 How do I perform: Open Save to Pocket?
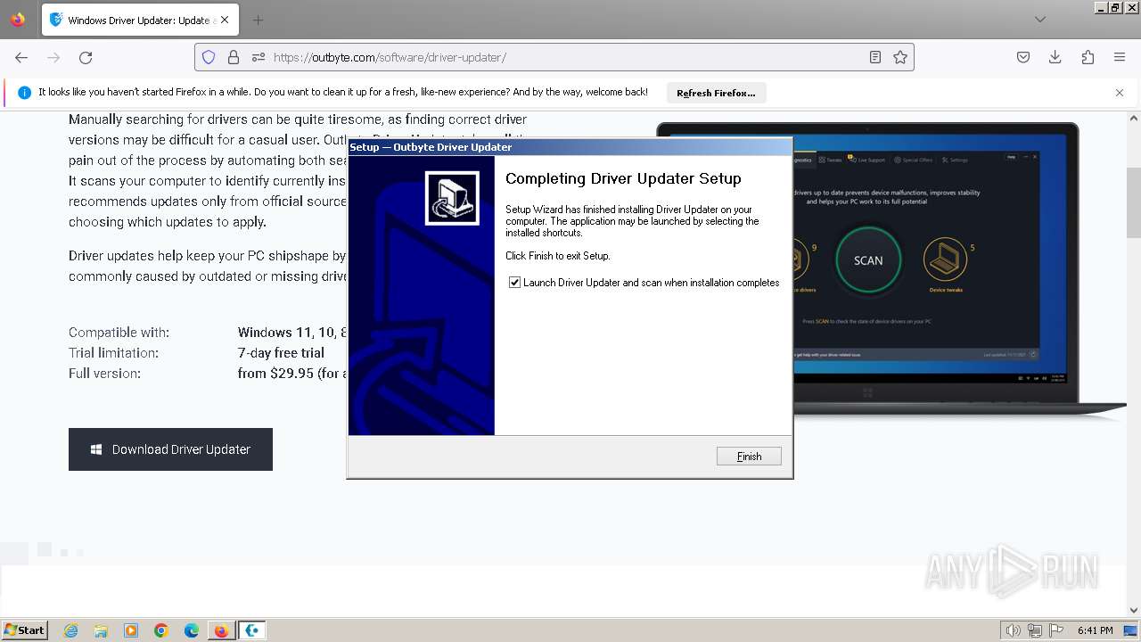1023,57
